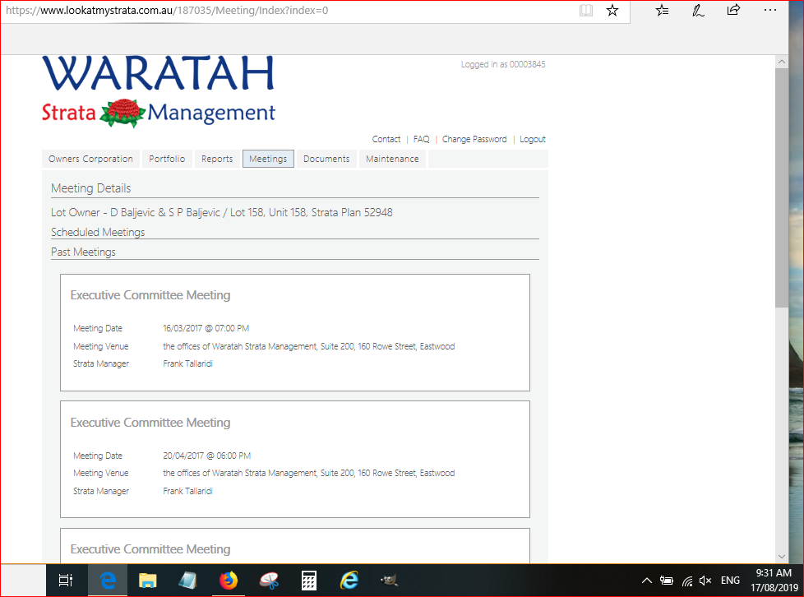Click the Share page icon
This screenshot has width=804, height=597.
733,10
